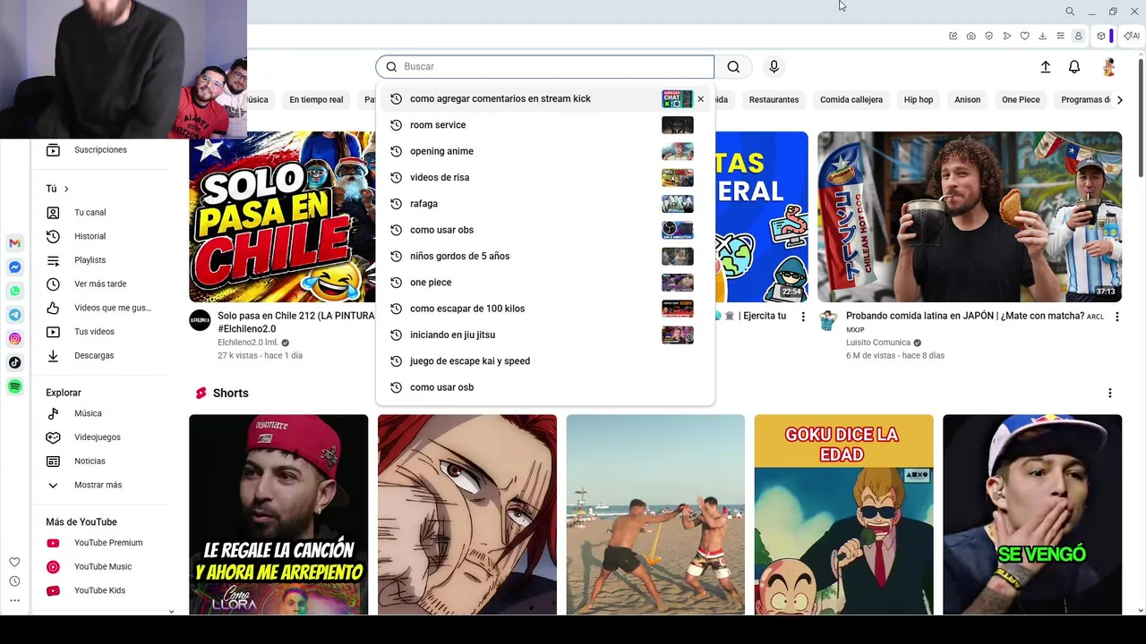Click the browser toolbar heart bookmark icon
This screenshot has width=1146, height=644.
[1024, 36]
